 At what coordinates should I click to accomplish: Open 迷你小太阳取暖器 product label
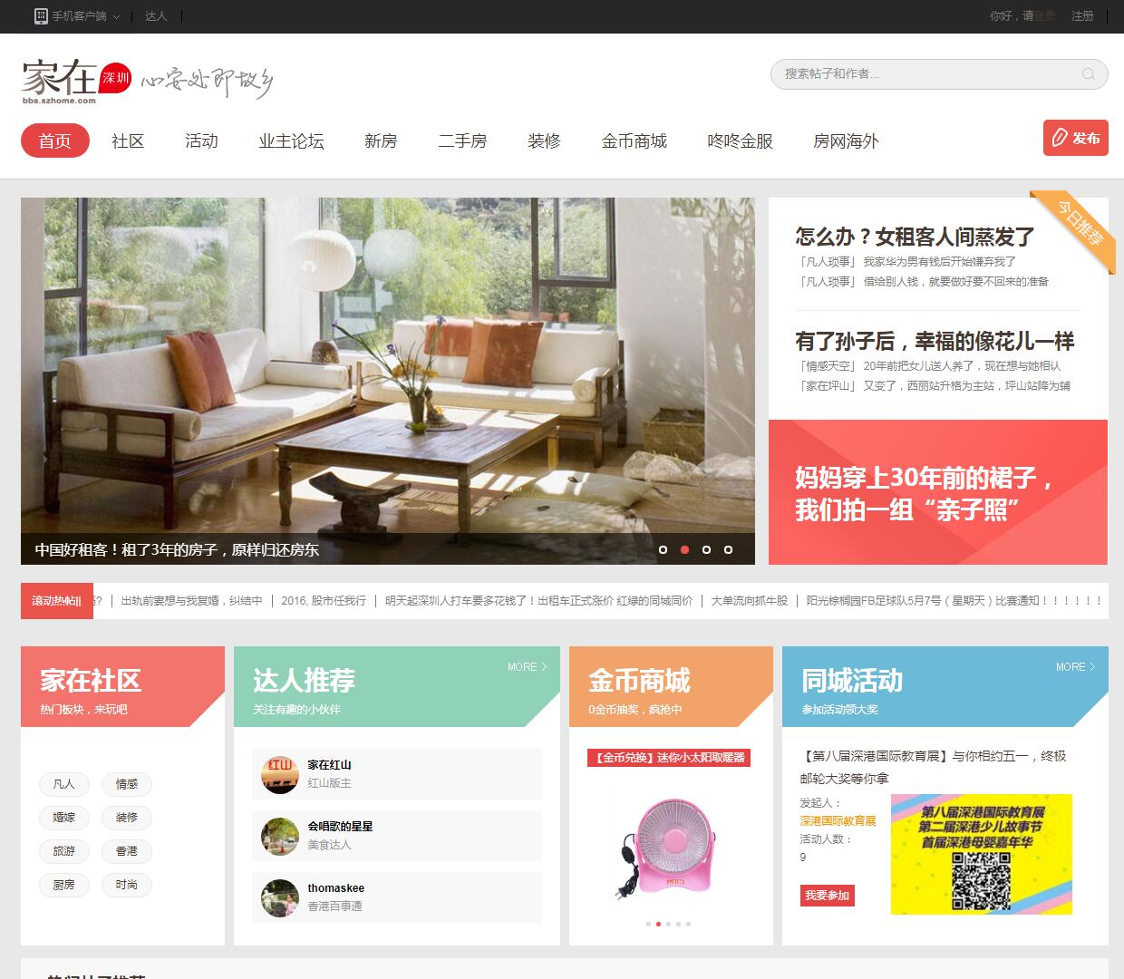[x=669, y=758]
